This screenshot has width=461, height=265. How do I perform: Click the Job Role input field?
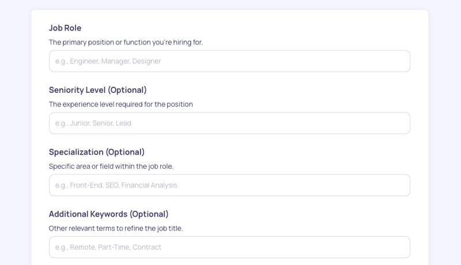[229, 61]
